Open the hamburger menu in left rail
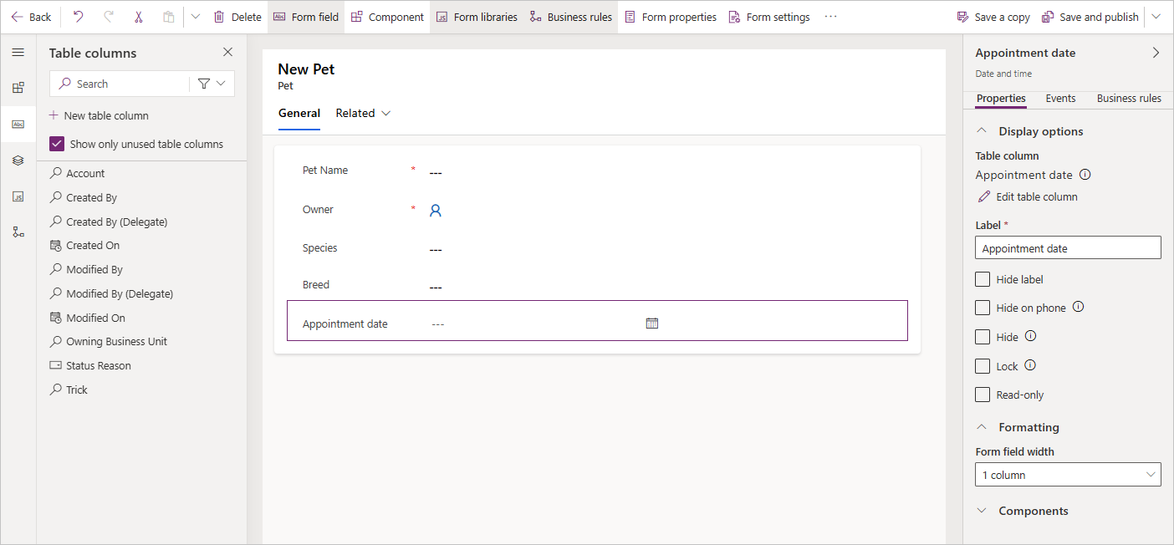The image size is (1174, 545). click(x=18, y=53)
